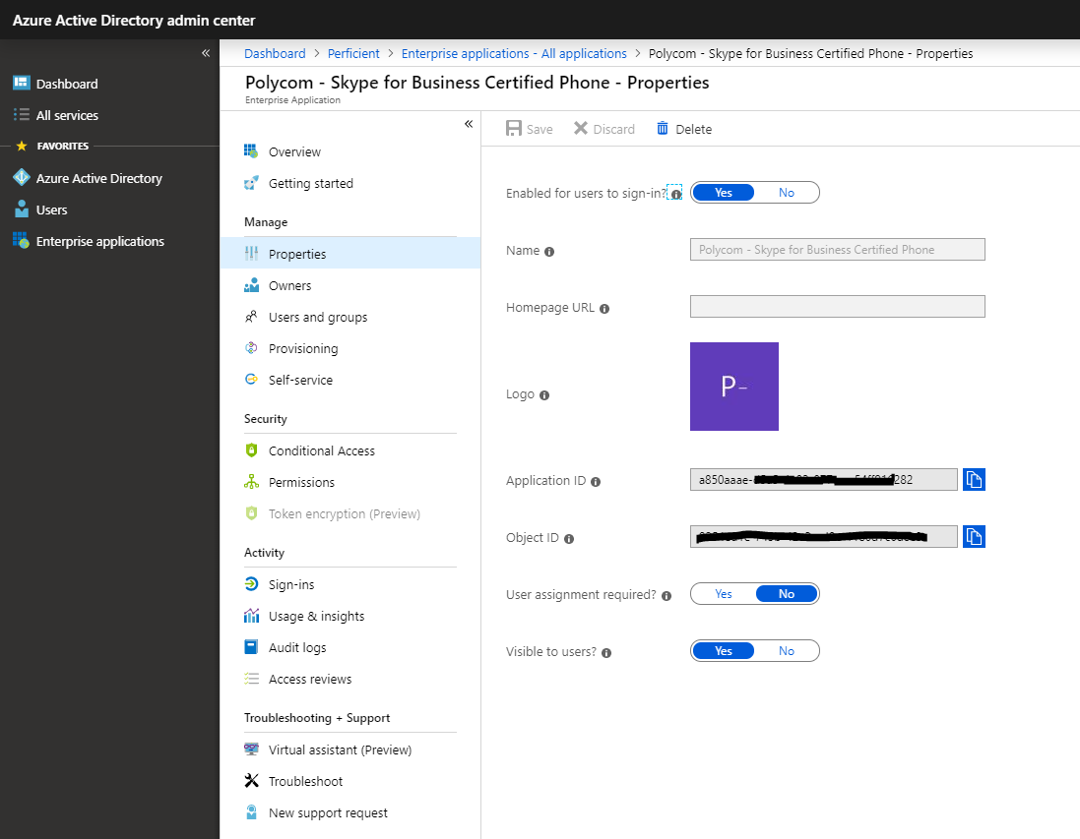Click the Usage & insights chart icon

pos(251,616)
